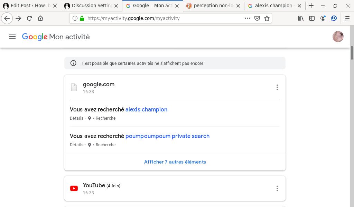Open 'alexis champion' search link

tap(146, 109)
